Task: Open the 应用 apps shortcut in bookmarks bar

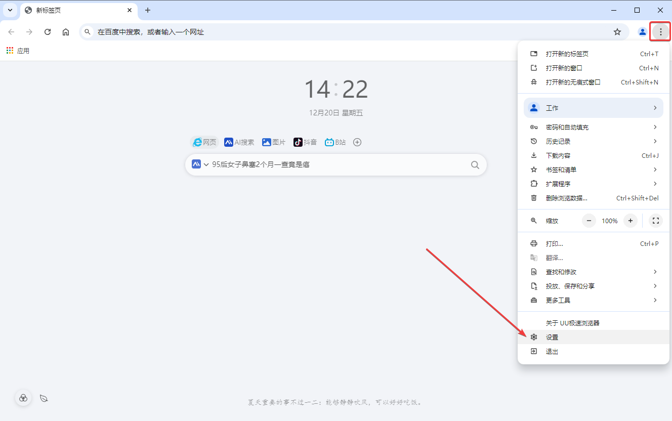Action: [18, 51]
